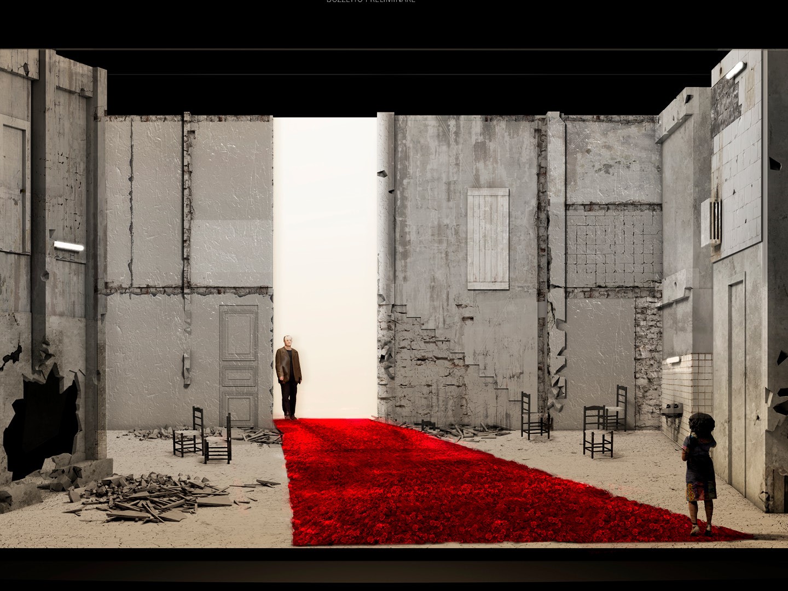Screen dimensions: 788x591
Task: Click the fluorescent tube light on left wall
Action: click(69, 247)
